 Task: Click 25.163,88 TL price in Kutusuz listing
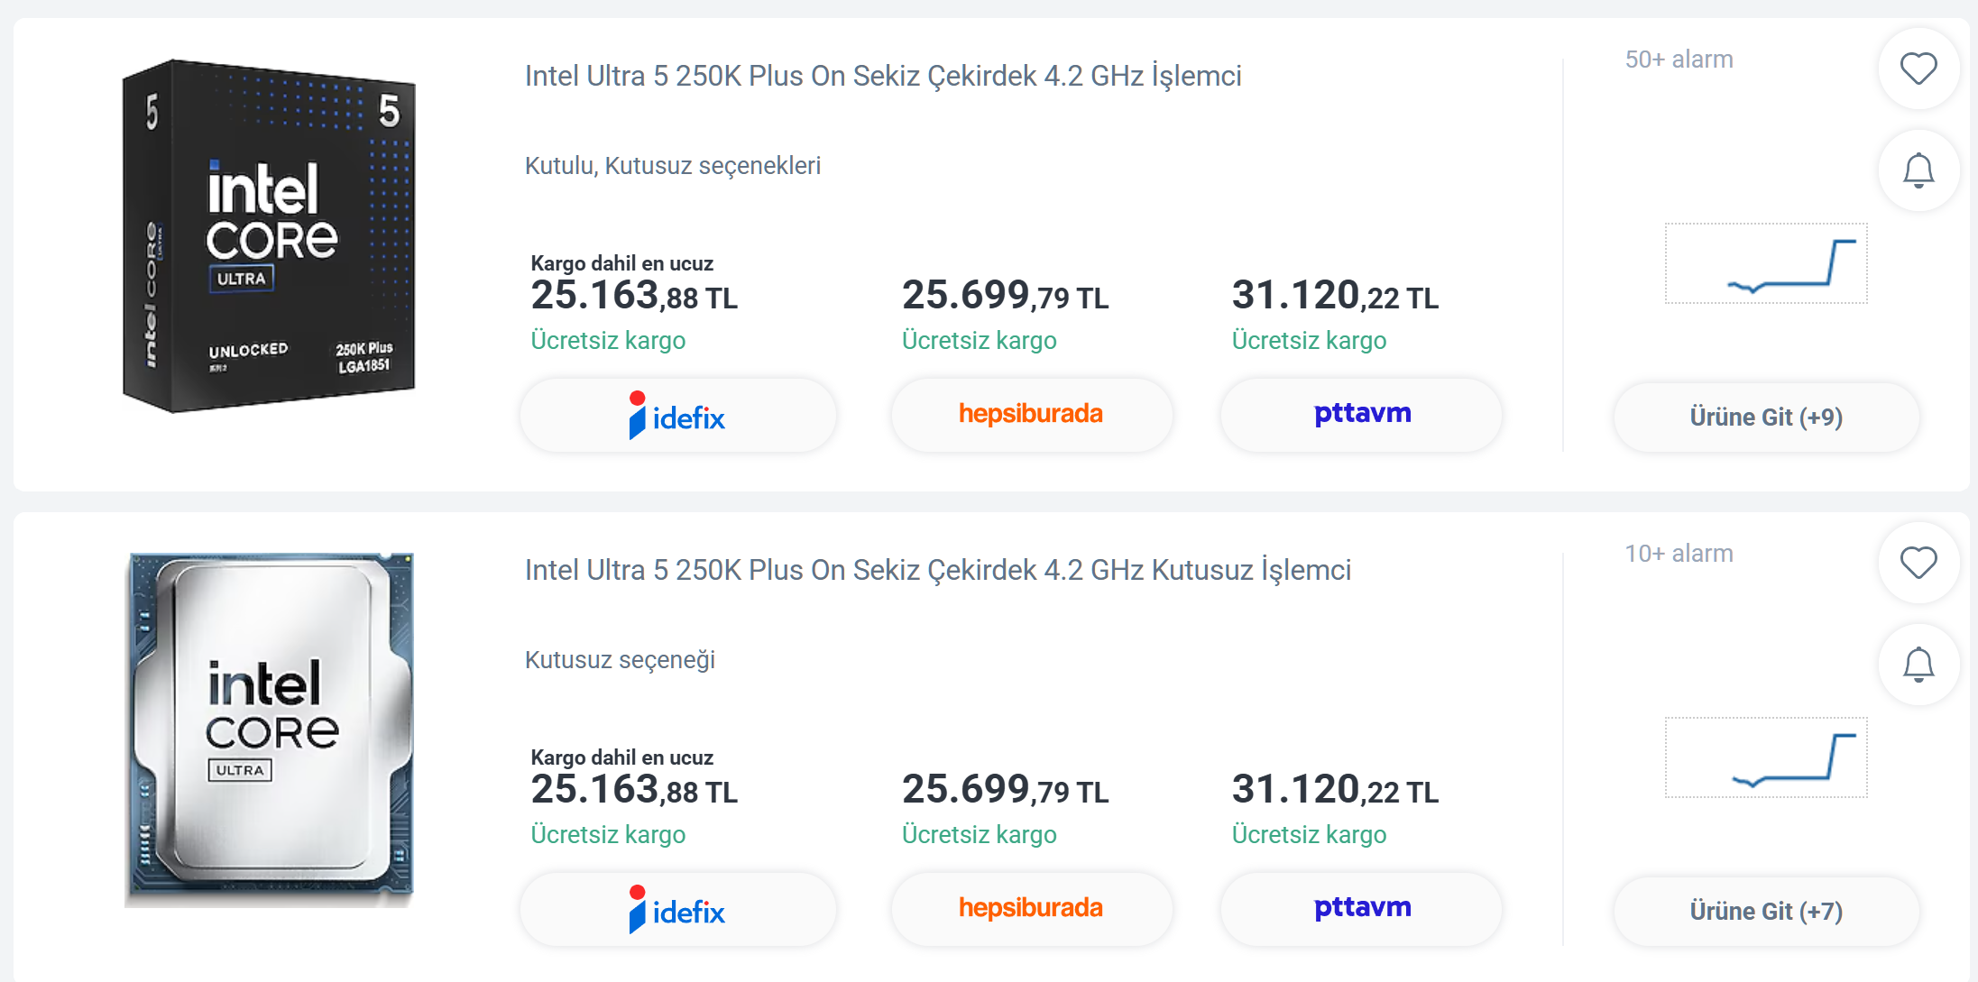tap(634, 790)
